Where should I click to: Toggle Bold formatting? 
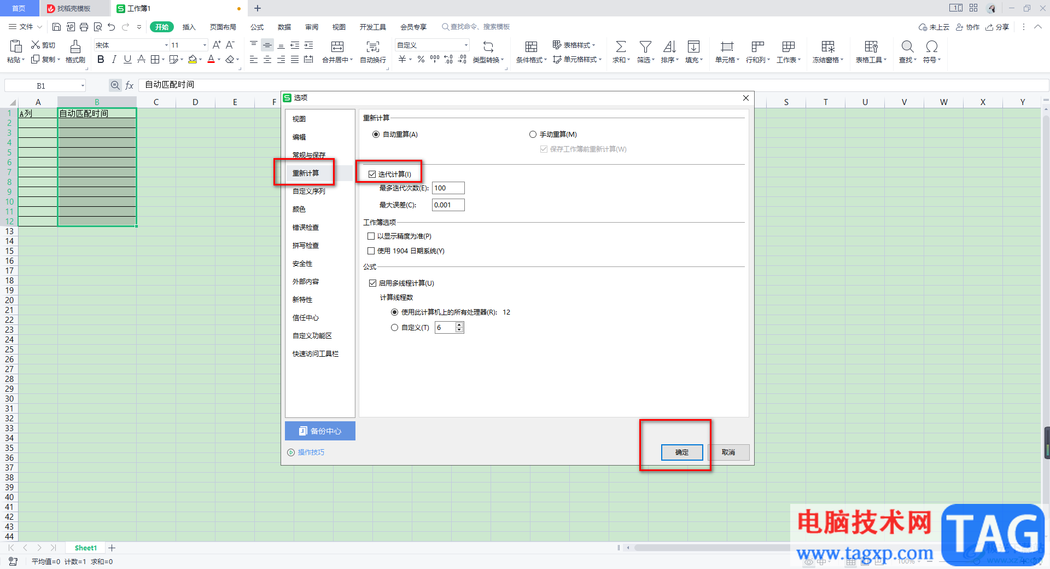(101, 59)
